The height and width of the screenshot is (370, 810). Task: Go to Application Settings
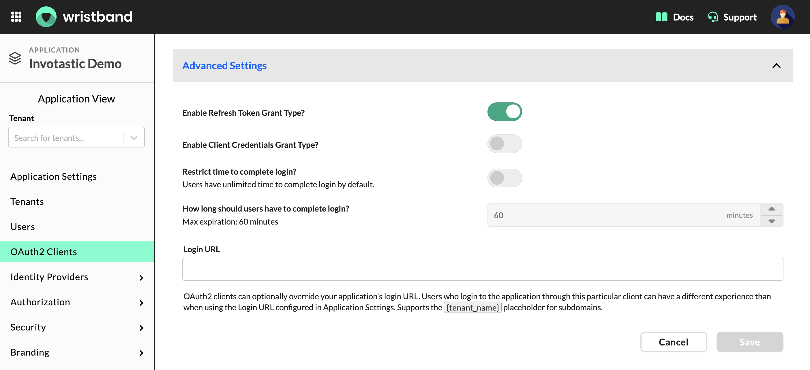point(53,177)
